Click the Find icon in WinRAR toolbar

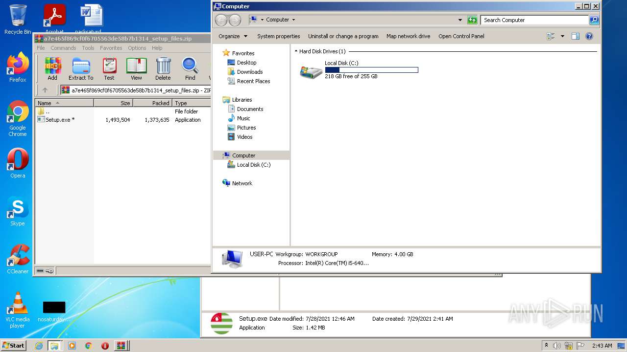click(x=190, y=68)
